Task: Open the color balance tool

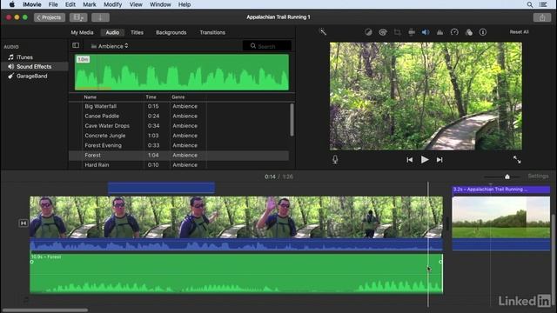Action: [368, 32]
